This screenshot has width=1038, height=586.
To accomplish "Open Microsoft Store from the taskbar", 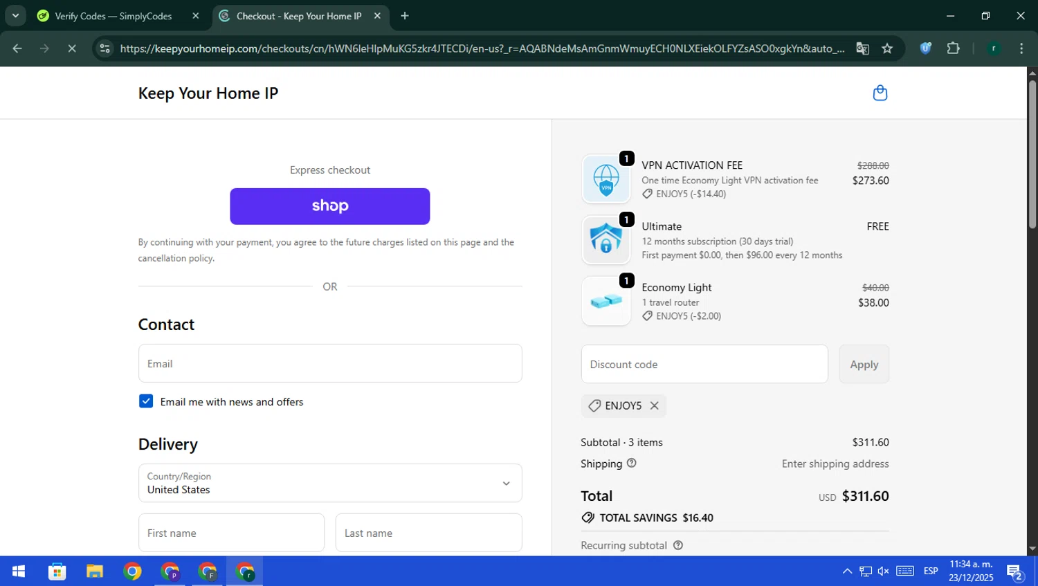I will click(x=57, y=571).
